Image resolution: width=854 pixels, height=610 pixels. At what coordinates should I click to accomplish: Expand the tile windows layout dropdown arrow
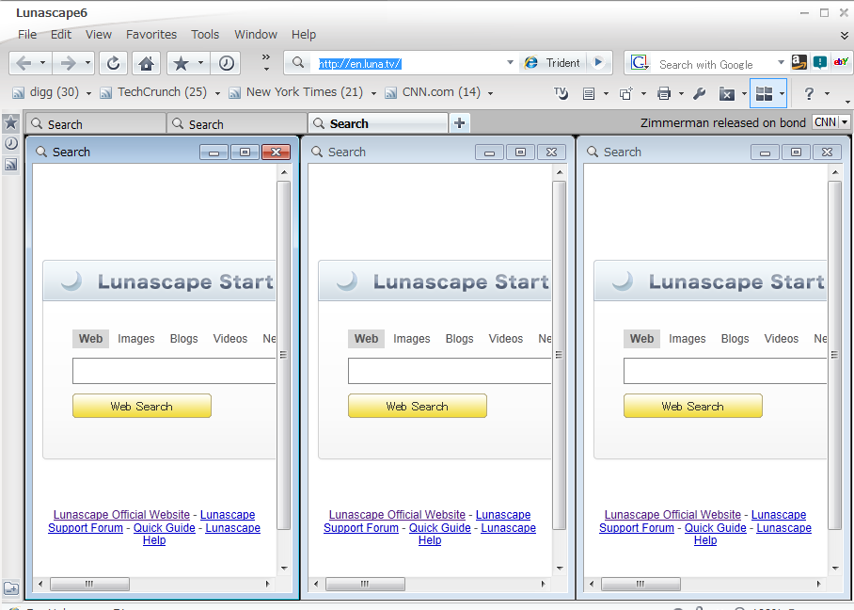pyautogui.click(x=783, y=94)
